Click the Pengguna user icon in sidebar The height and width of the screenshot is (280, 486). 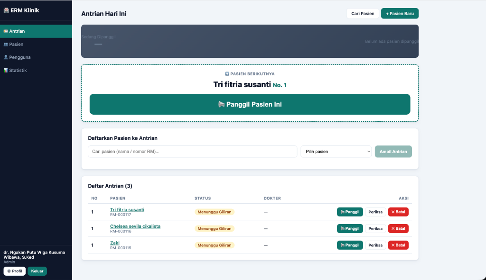click(x=6, y=57)
